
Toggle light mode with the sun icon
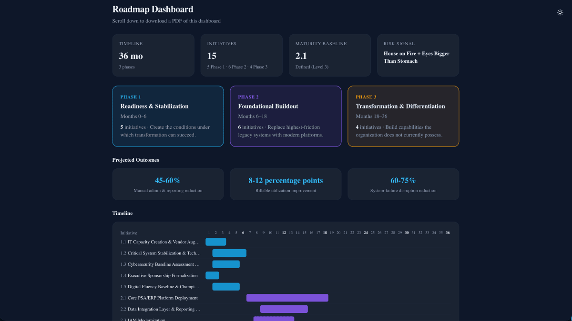point(560,12)
